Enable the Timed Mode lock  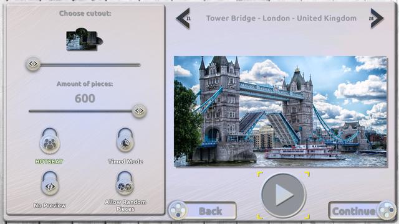tap(125, 140)
